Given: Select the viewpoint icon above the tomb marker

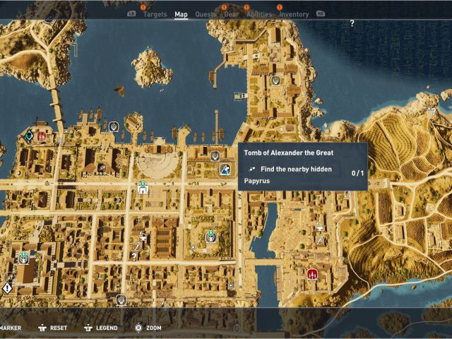Looking at the screenshot, I should tap(215, 156).
